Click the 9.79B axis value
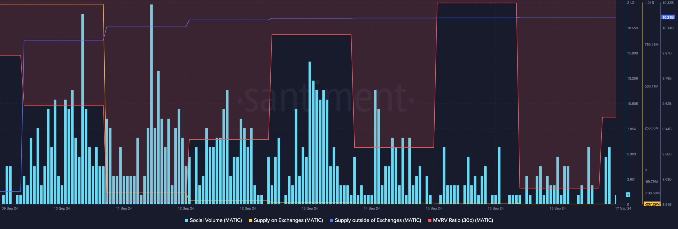The height and width of the screenshot is (229, 678). point(667,78)
